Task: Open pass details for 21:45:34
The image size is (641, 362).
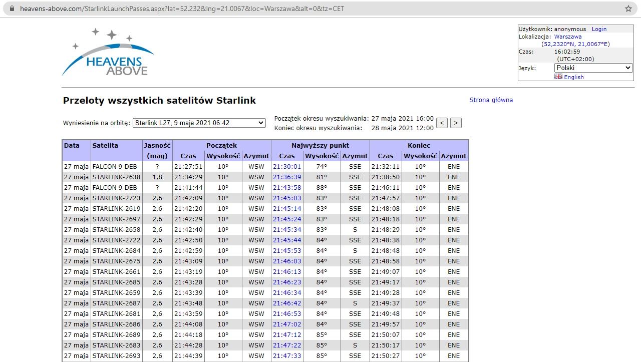Action: pyautogui.click(x=287, y=230)
